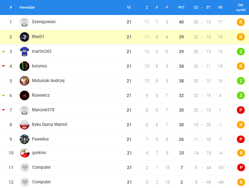249x188 pixels.
Task: Open Rusewicz's dark avatar
Action: point(24,95)
